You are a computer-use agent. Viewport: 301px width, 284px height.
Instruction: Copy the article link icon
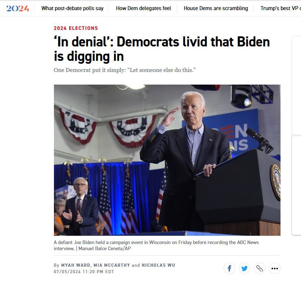coord(260,268)
